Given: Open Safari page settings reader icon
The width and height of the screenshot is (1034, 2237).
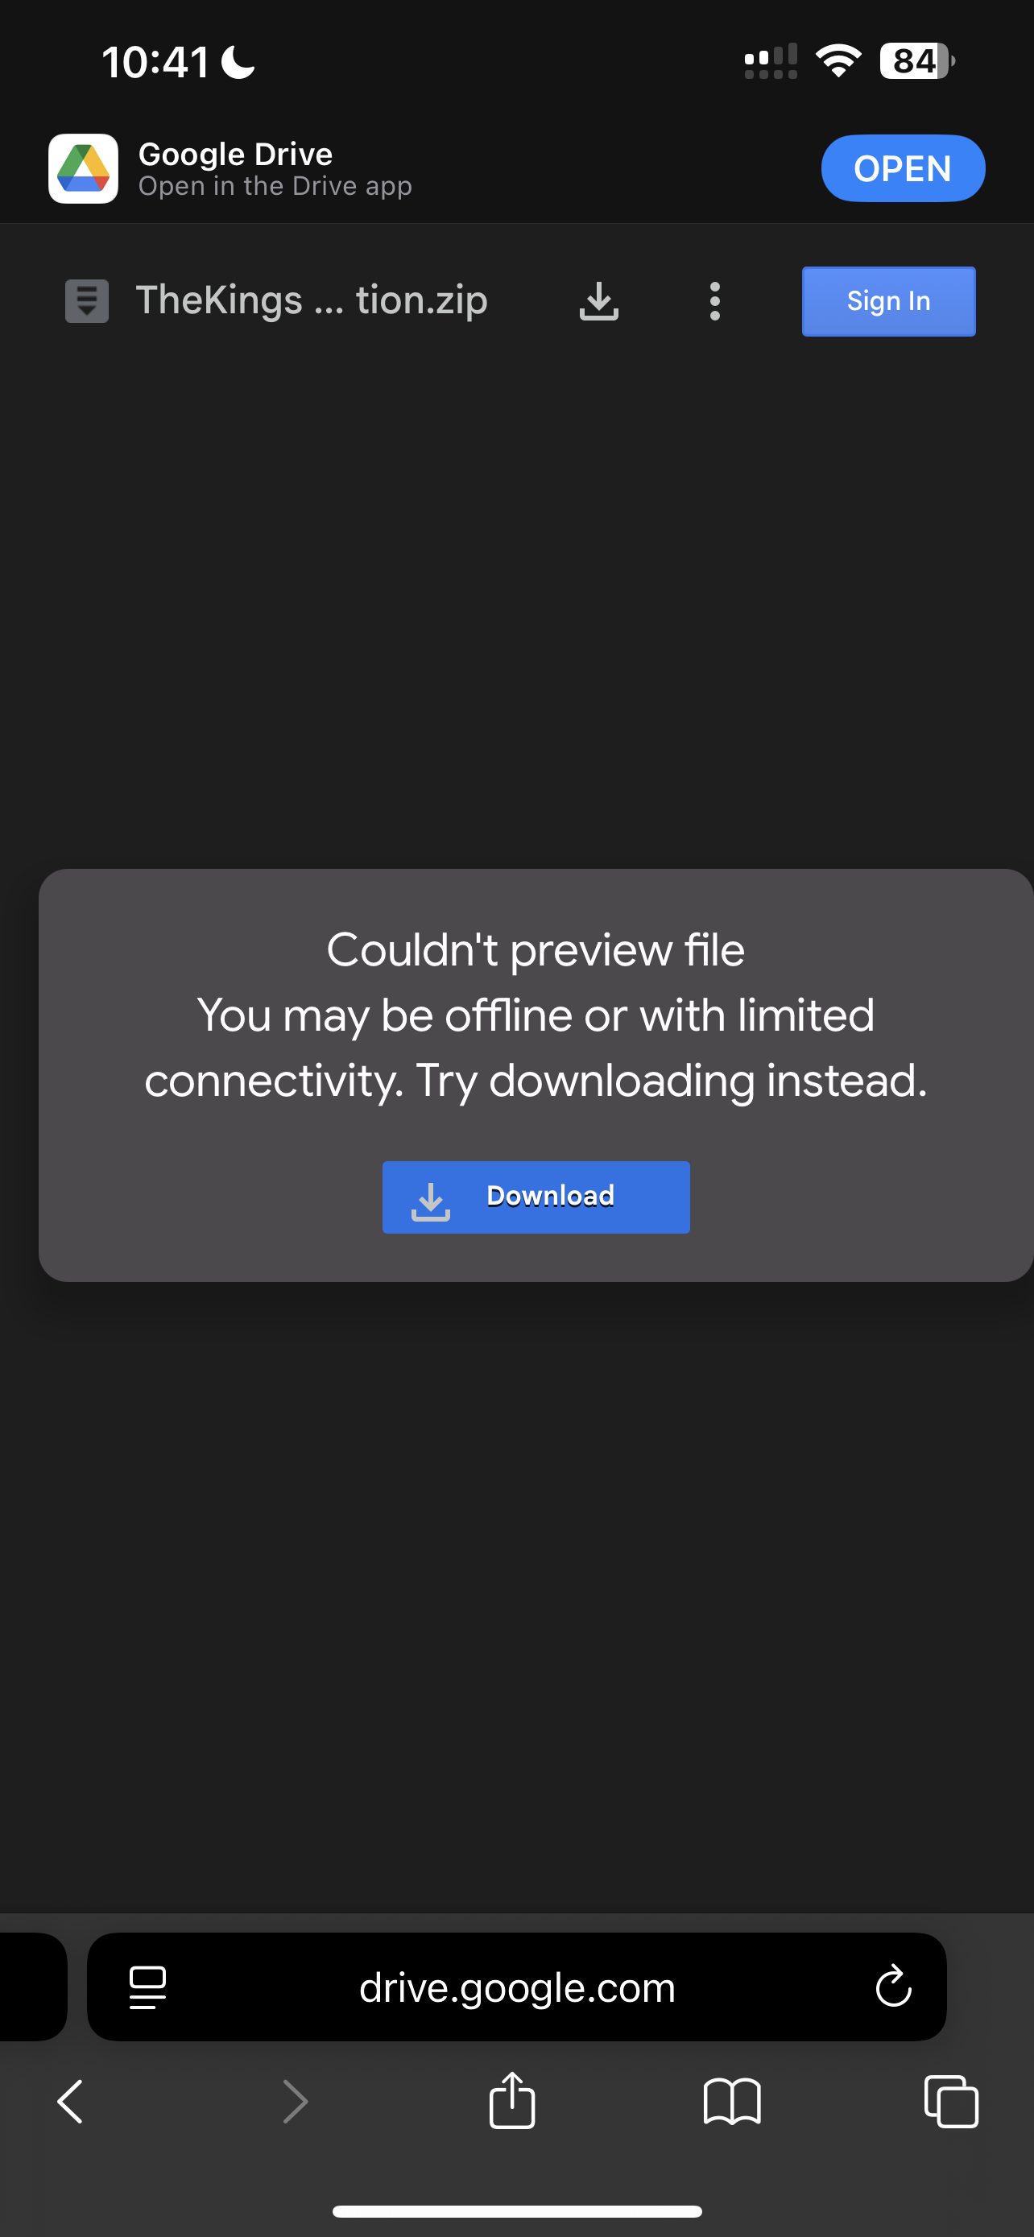Looking at the screenshot, I should tap(147, 1987).
